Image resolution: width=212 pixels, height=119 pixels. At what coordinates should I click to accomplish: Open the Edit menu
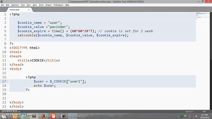[x=8, y=5]
